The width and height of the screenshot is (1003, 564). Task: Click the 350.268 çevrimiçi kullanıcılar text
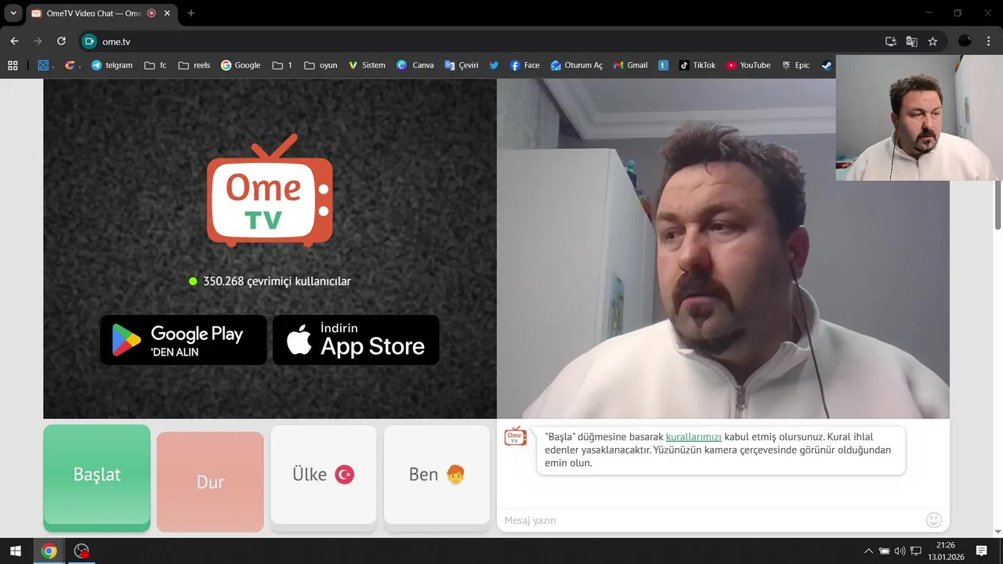click(x=277, y=281)
